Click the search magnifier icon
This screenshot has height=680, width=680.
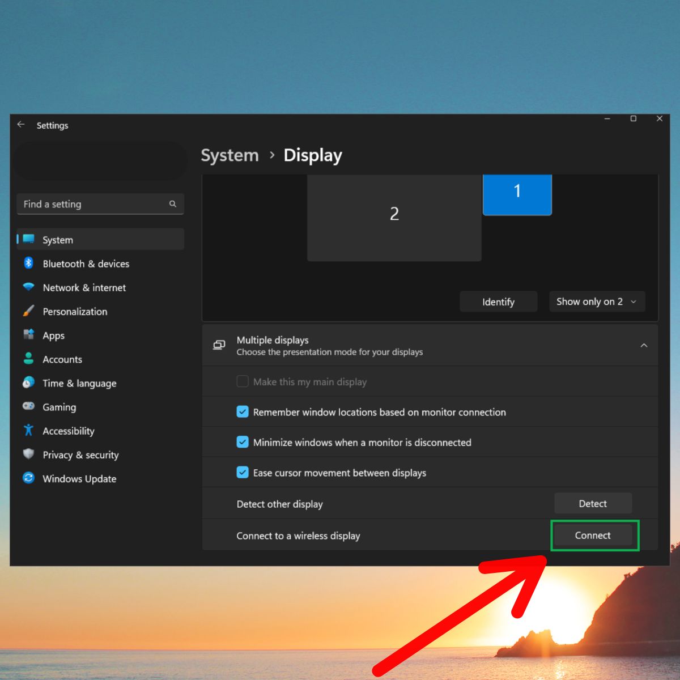(173, 204)
